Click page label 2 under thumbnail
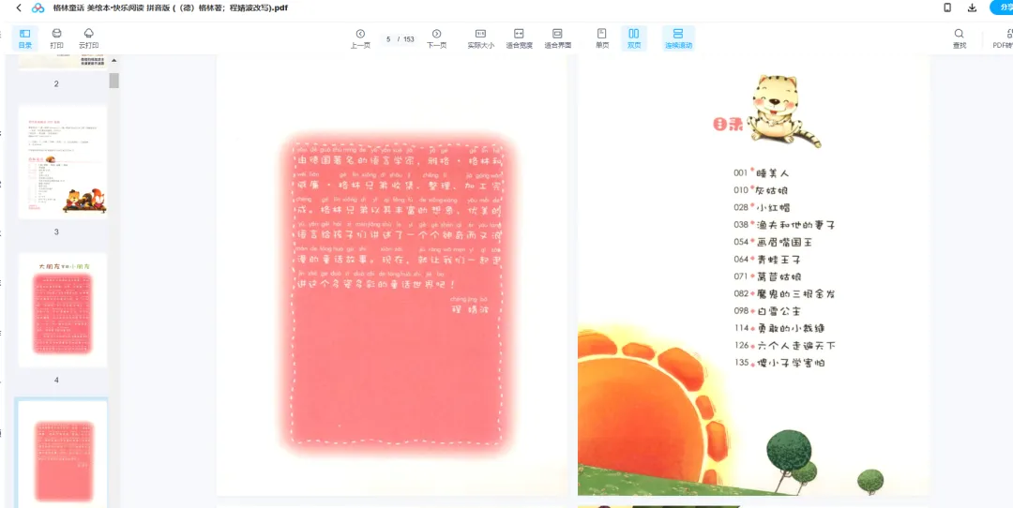 pyautogui.click(x=56, y=84)
